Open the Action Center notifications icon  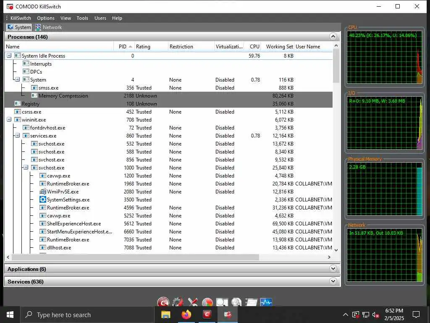tap(416, 315)
